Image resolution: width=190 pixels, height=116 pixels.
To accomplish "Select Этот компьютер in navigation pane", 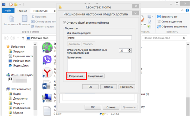I will pos(19,89).
